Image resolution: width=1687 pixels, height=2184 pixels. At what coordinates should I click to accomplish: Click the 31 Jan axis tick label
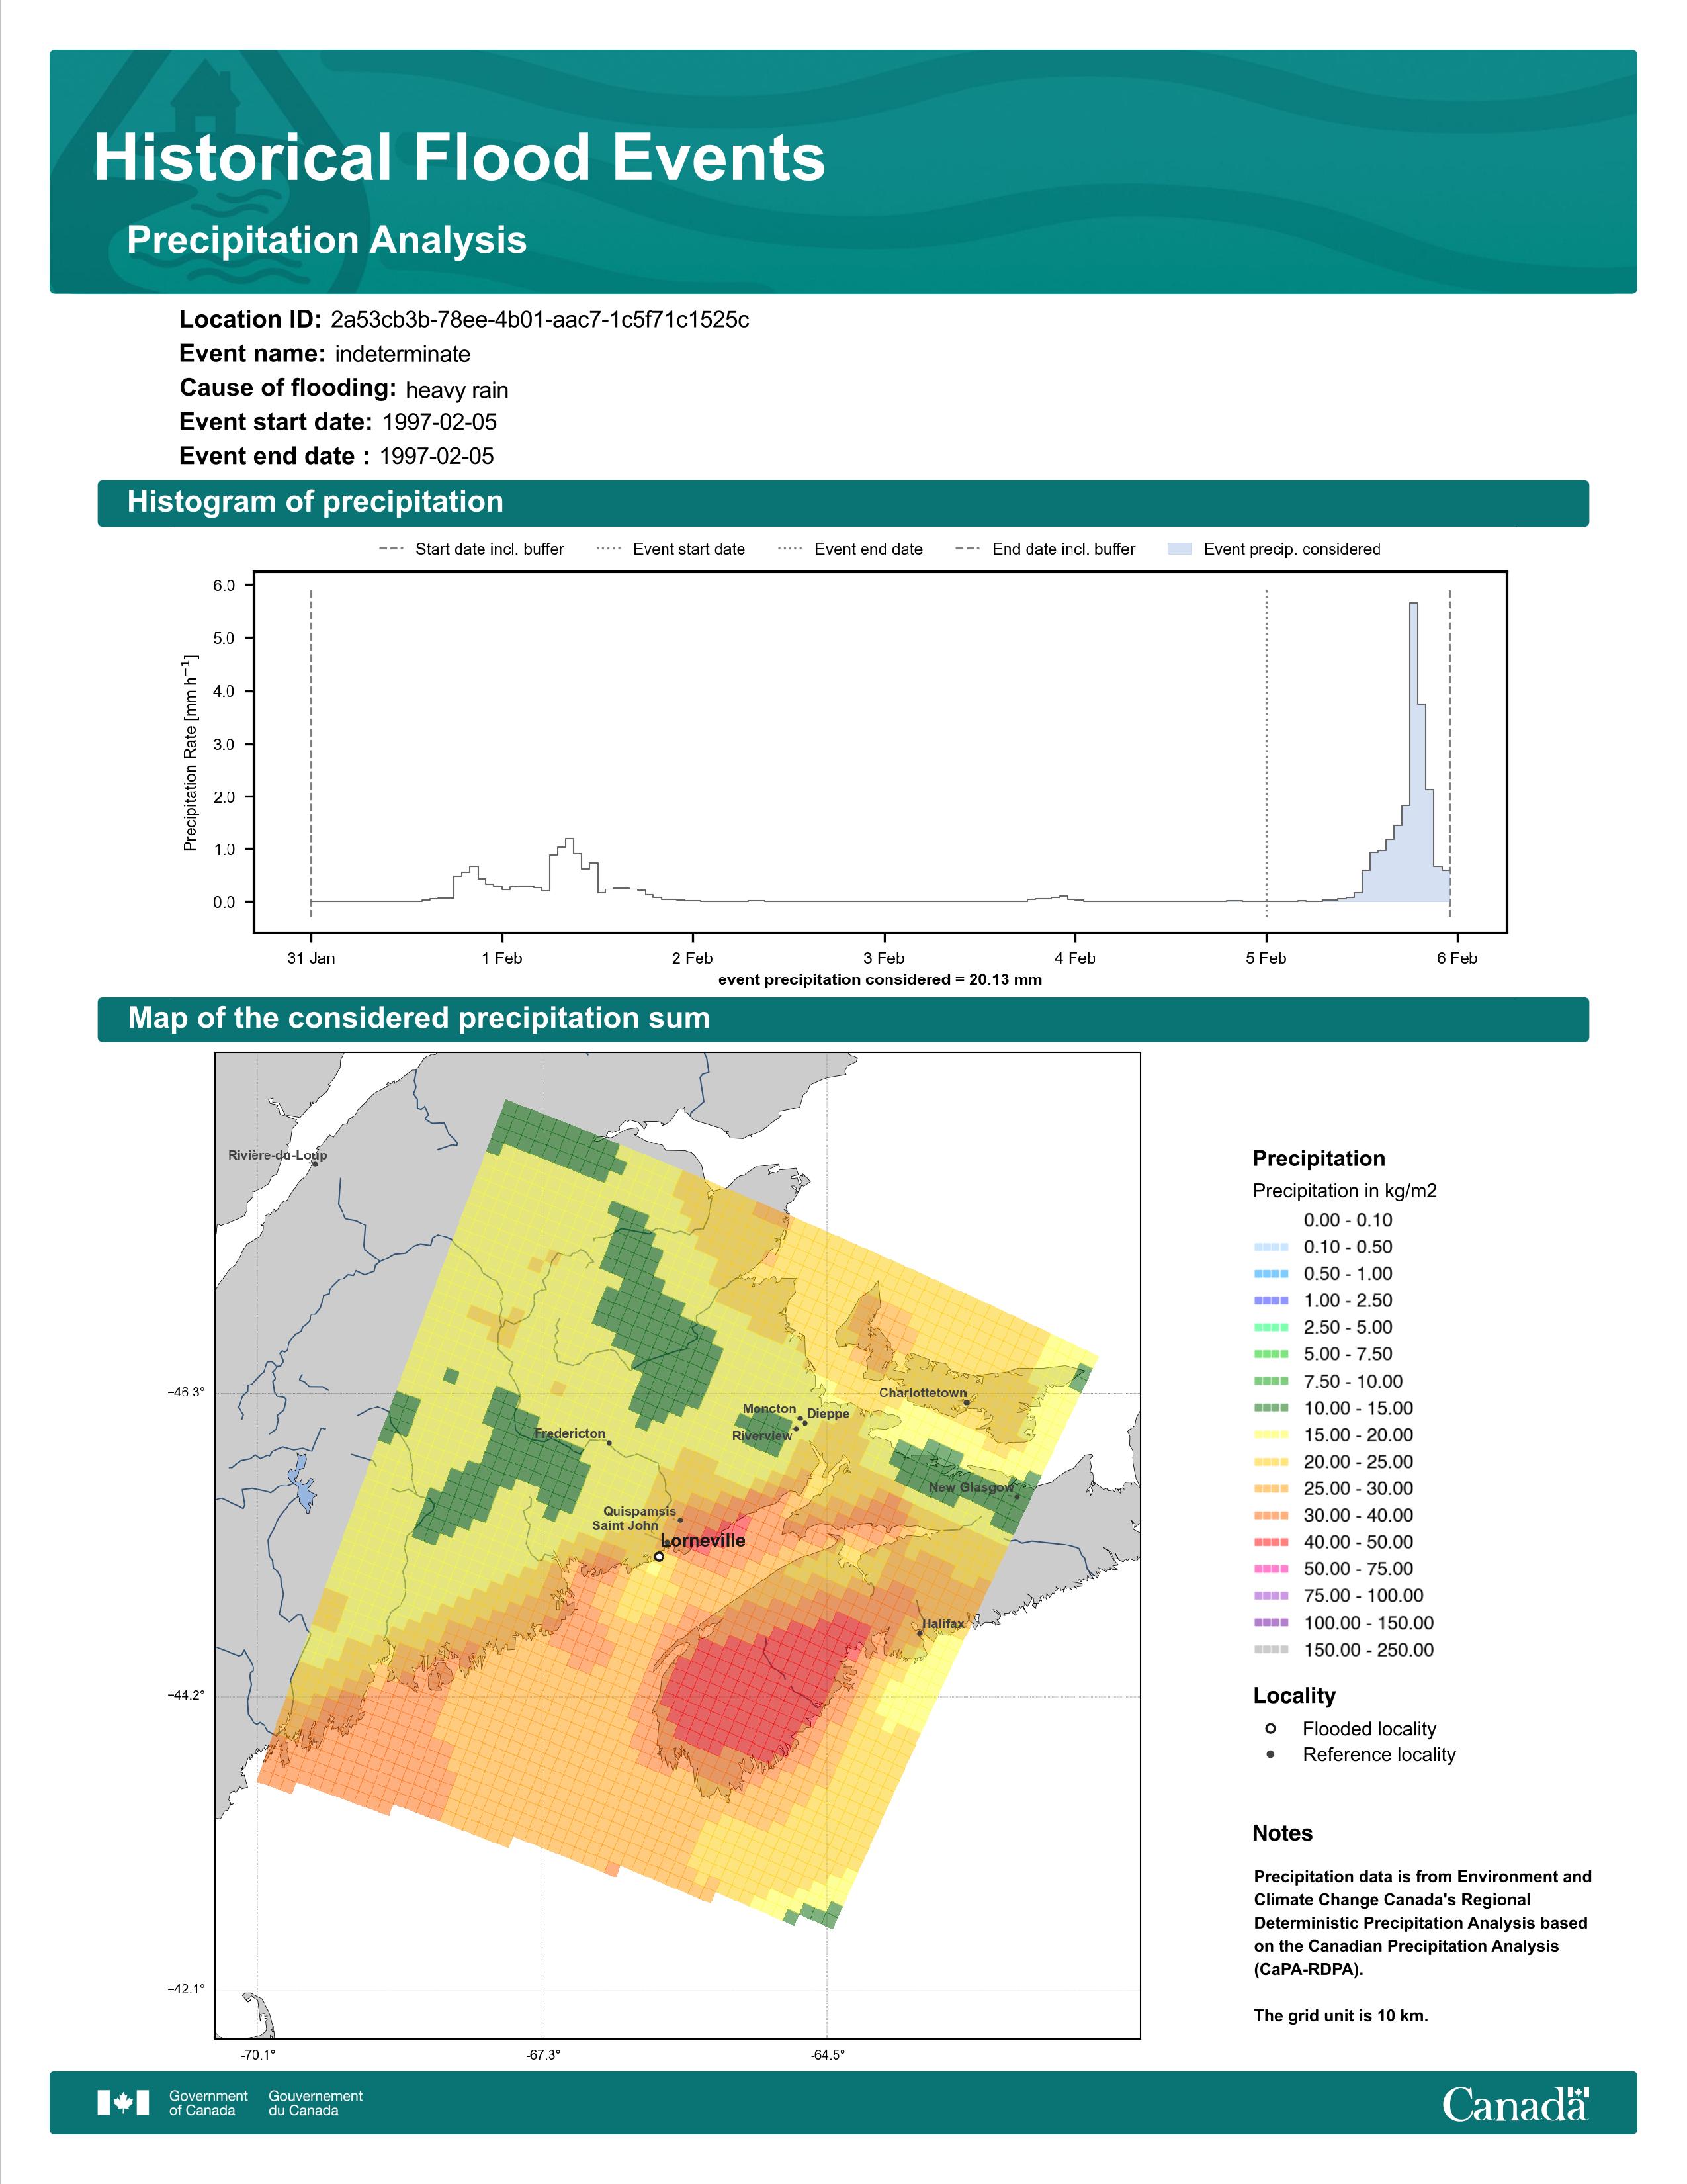click(x=311, y=958)
